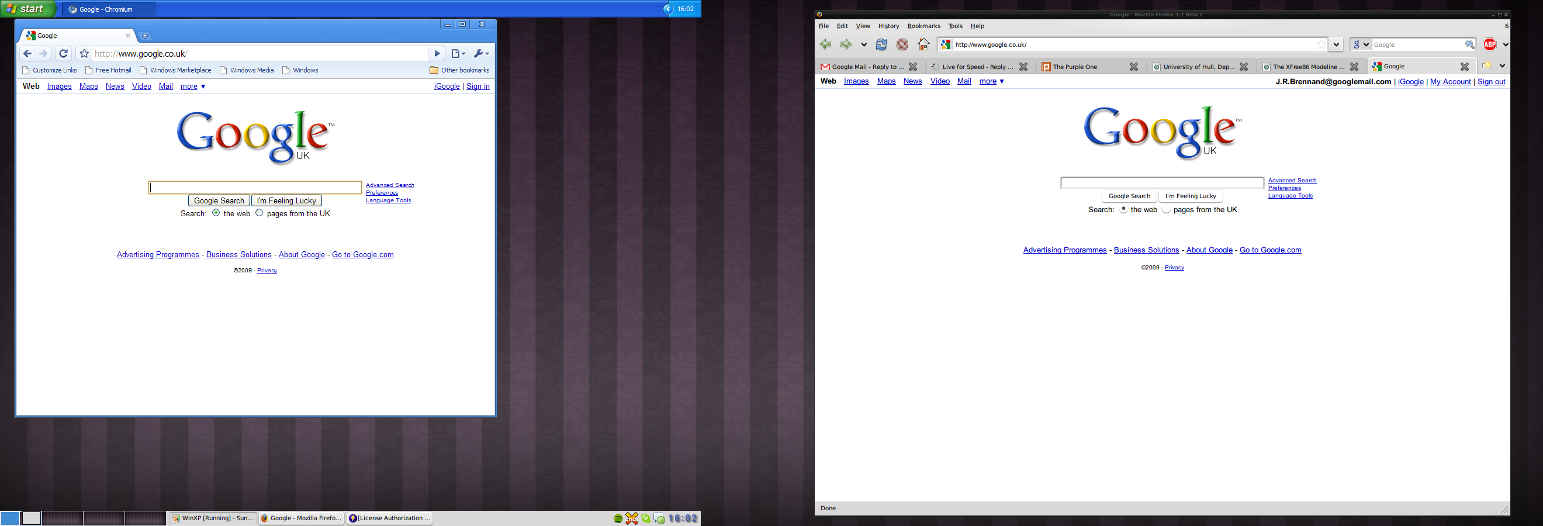
Task: Open the Tools menu in Firefox
Action: (956, 26)
